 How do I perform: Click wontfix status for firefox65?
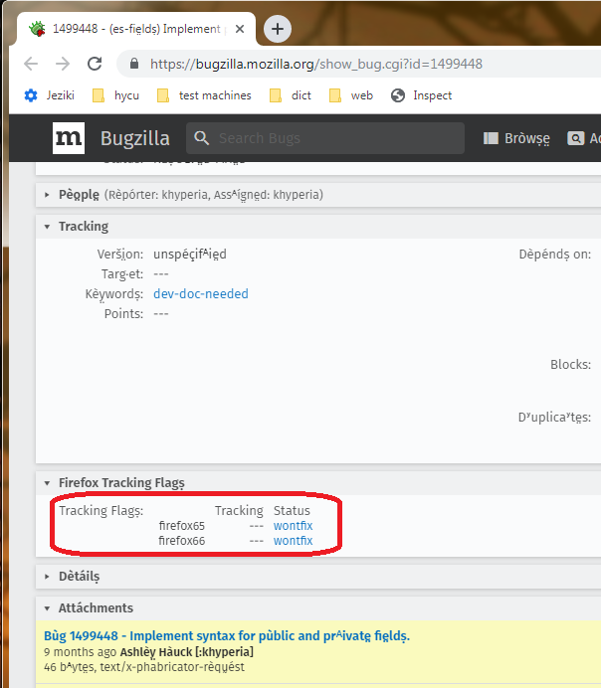tap(293, 526)
